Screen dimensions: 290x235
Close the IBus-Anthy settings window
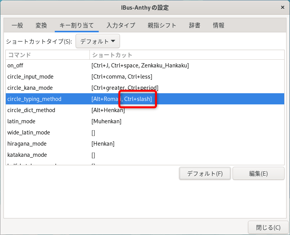tap(282, 7)
